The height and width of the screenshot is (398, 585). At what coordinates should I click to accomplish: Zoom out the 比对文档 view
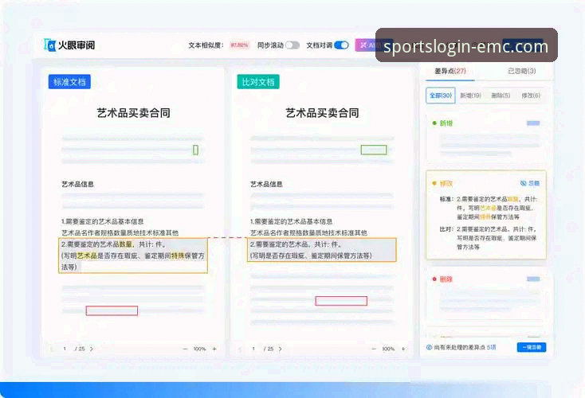coord(374,349)
